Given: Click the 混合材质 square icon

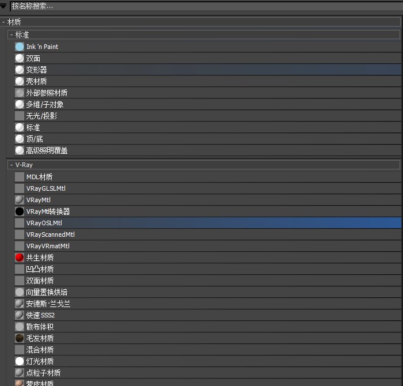Looking at the screenshot, I should pos(19,350).
